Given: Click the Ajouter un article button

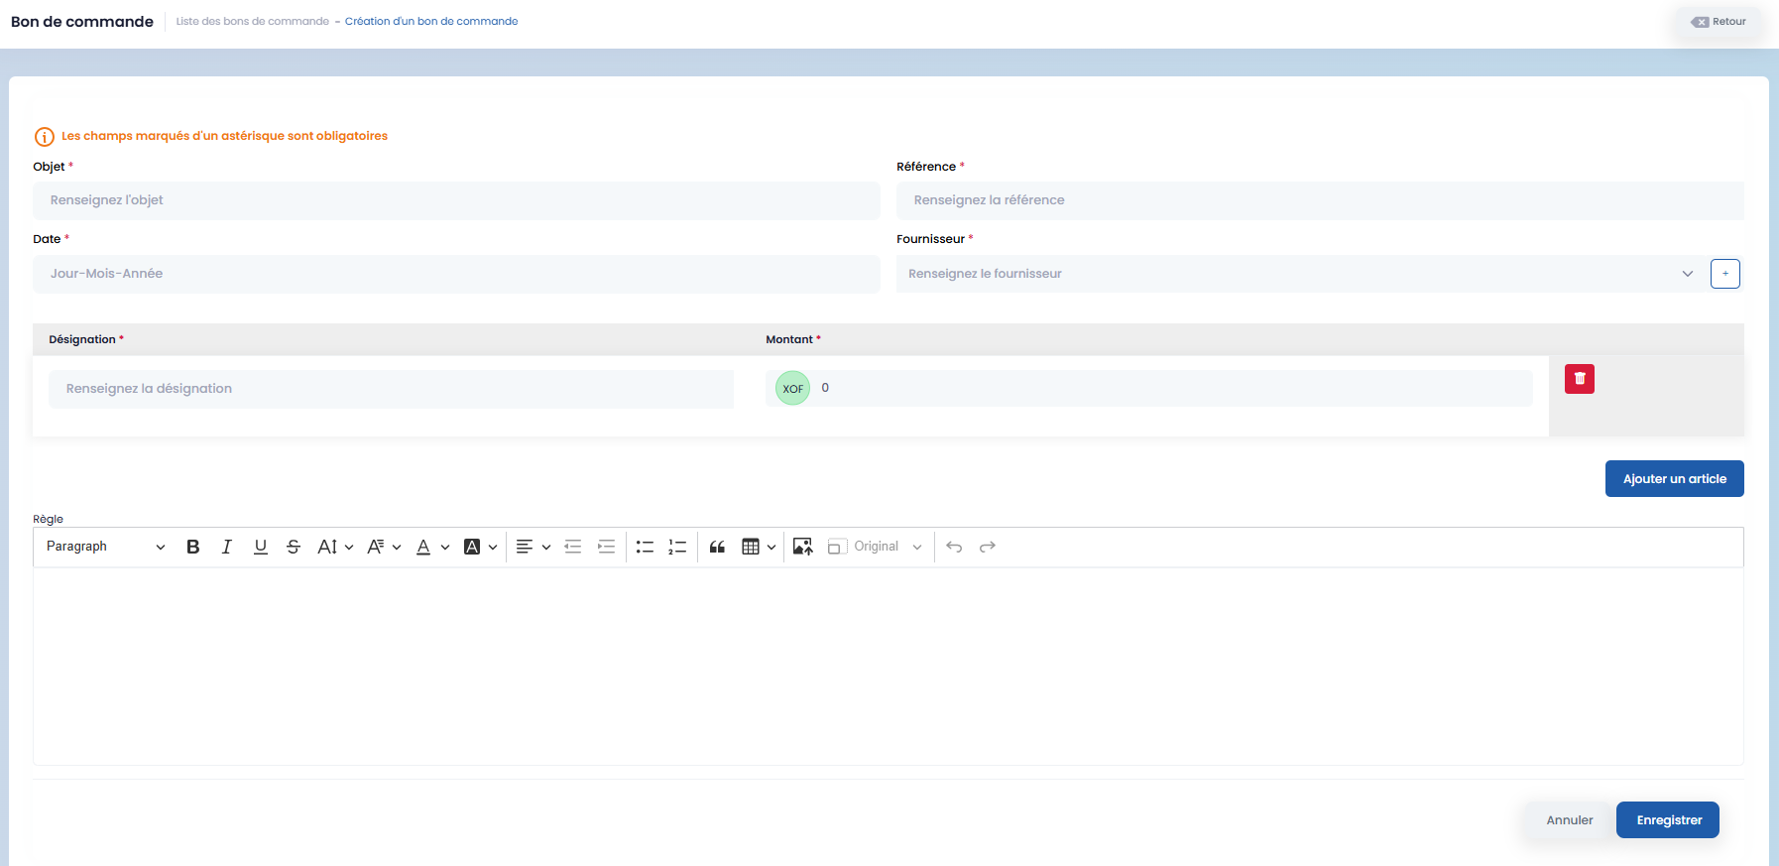Looking at the screenshot, I should (1674, 479).
